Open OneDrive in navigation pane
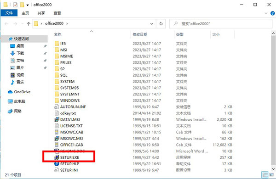Image resolution: width=276 pixels, height=179 pixels. point(22,92)
